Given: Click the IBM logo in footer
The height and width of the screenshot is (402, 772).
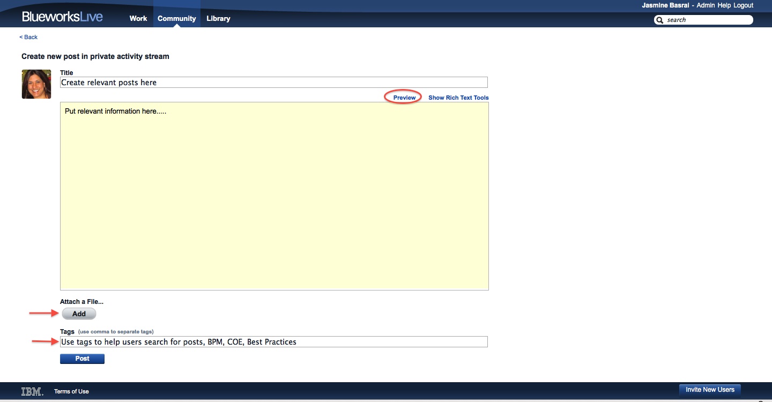Looking at the screenshot, I should [32, 391].
